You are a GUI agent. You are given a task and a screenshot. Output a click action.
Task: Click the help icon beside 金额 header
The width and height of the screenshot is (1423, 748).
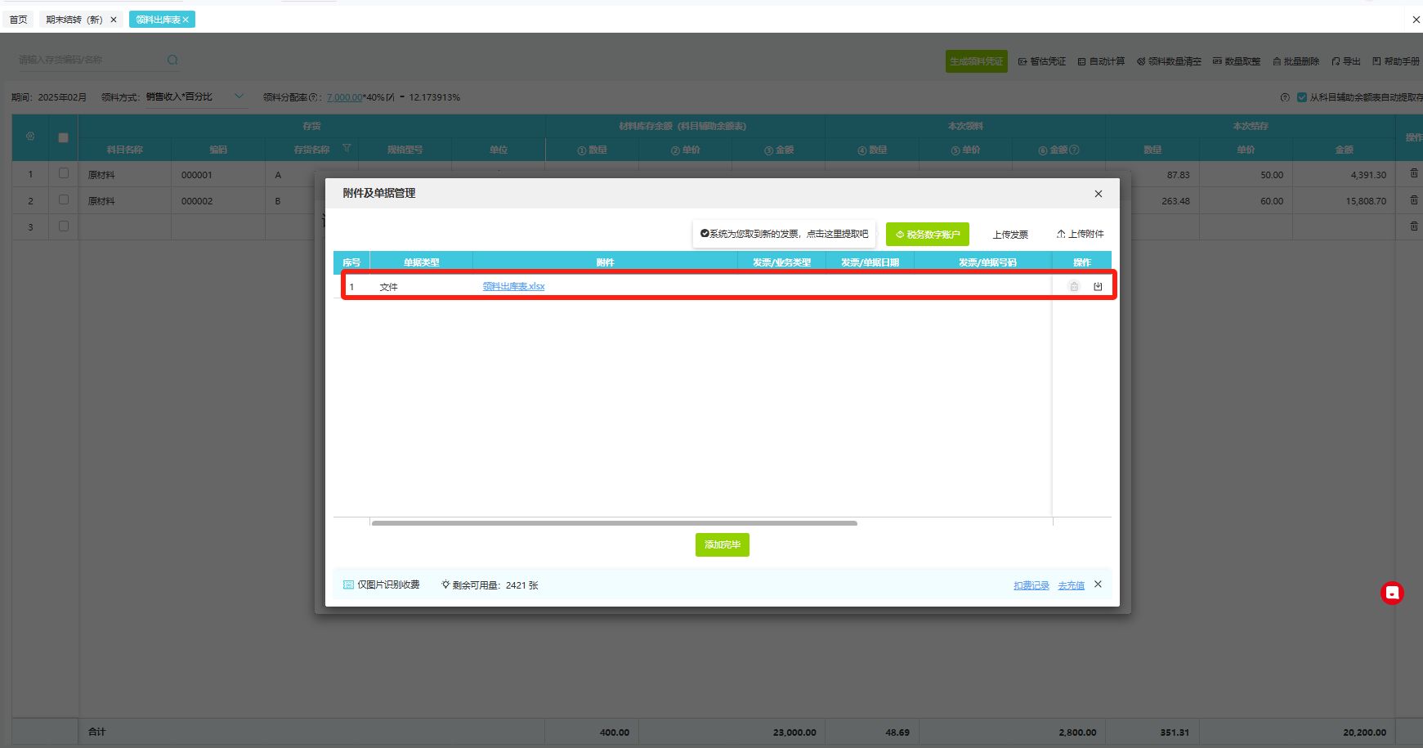click(1075, 150)
